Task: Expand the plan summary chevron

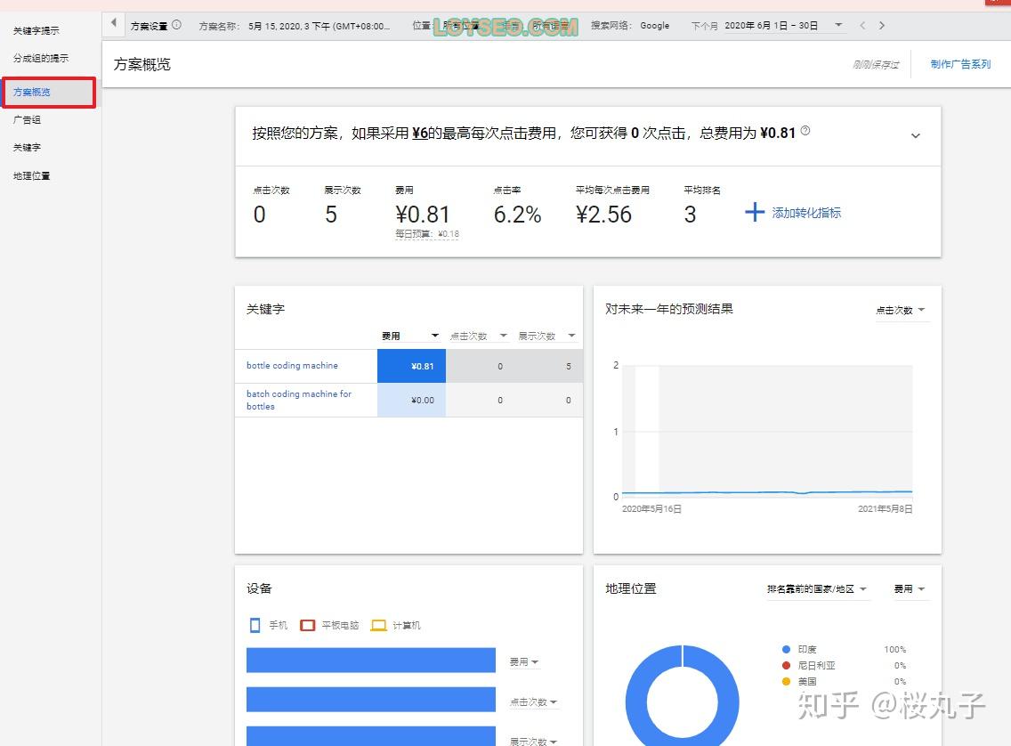Action: tap(916, 135)
